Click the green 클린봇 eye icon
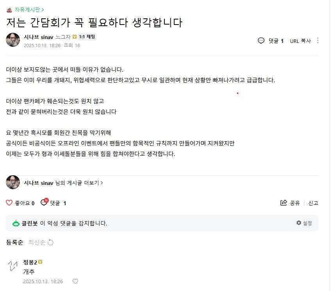The width and height of the screenshot is (334, 291). [16, 224]
